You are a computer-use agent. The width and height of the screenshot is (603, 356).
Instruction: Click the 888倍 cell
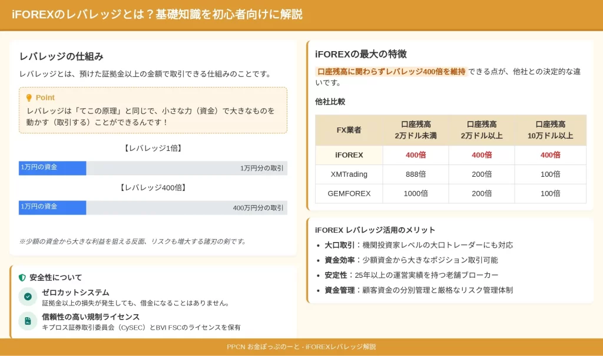coord(416,174)
